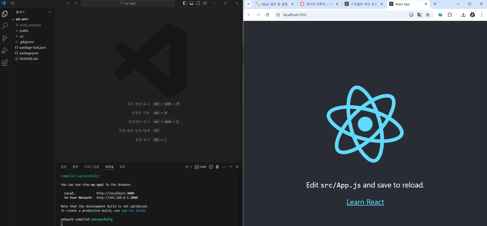Open a new Chrome tab
The width and height of the screenshot is (487, 226).
435,4
